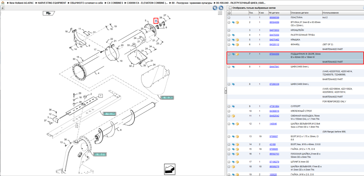Open part number link 87280339
The image size is (364, 176).
point(274,84)
